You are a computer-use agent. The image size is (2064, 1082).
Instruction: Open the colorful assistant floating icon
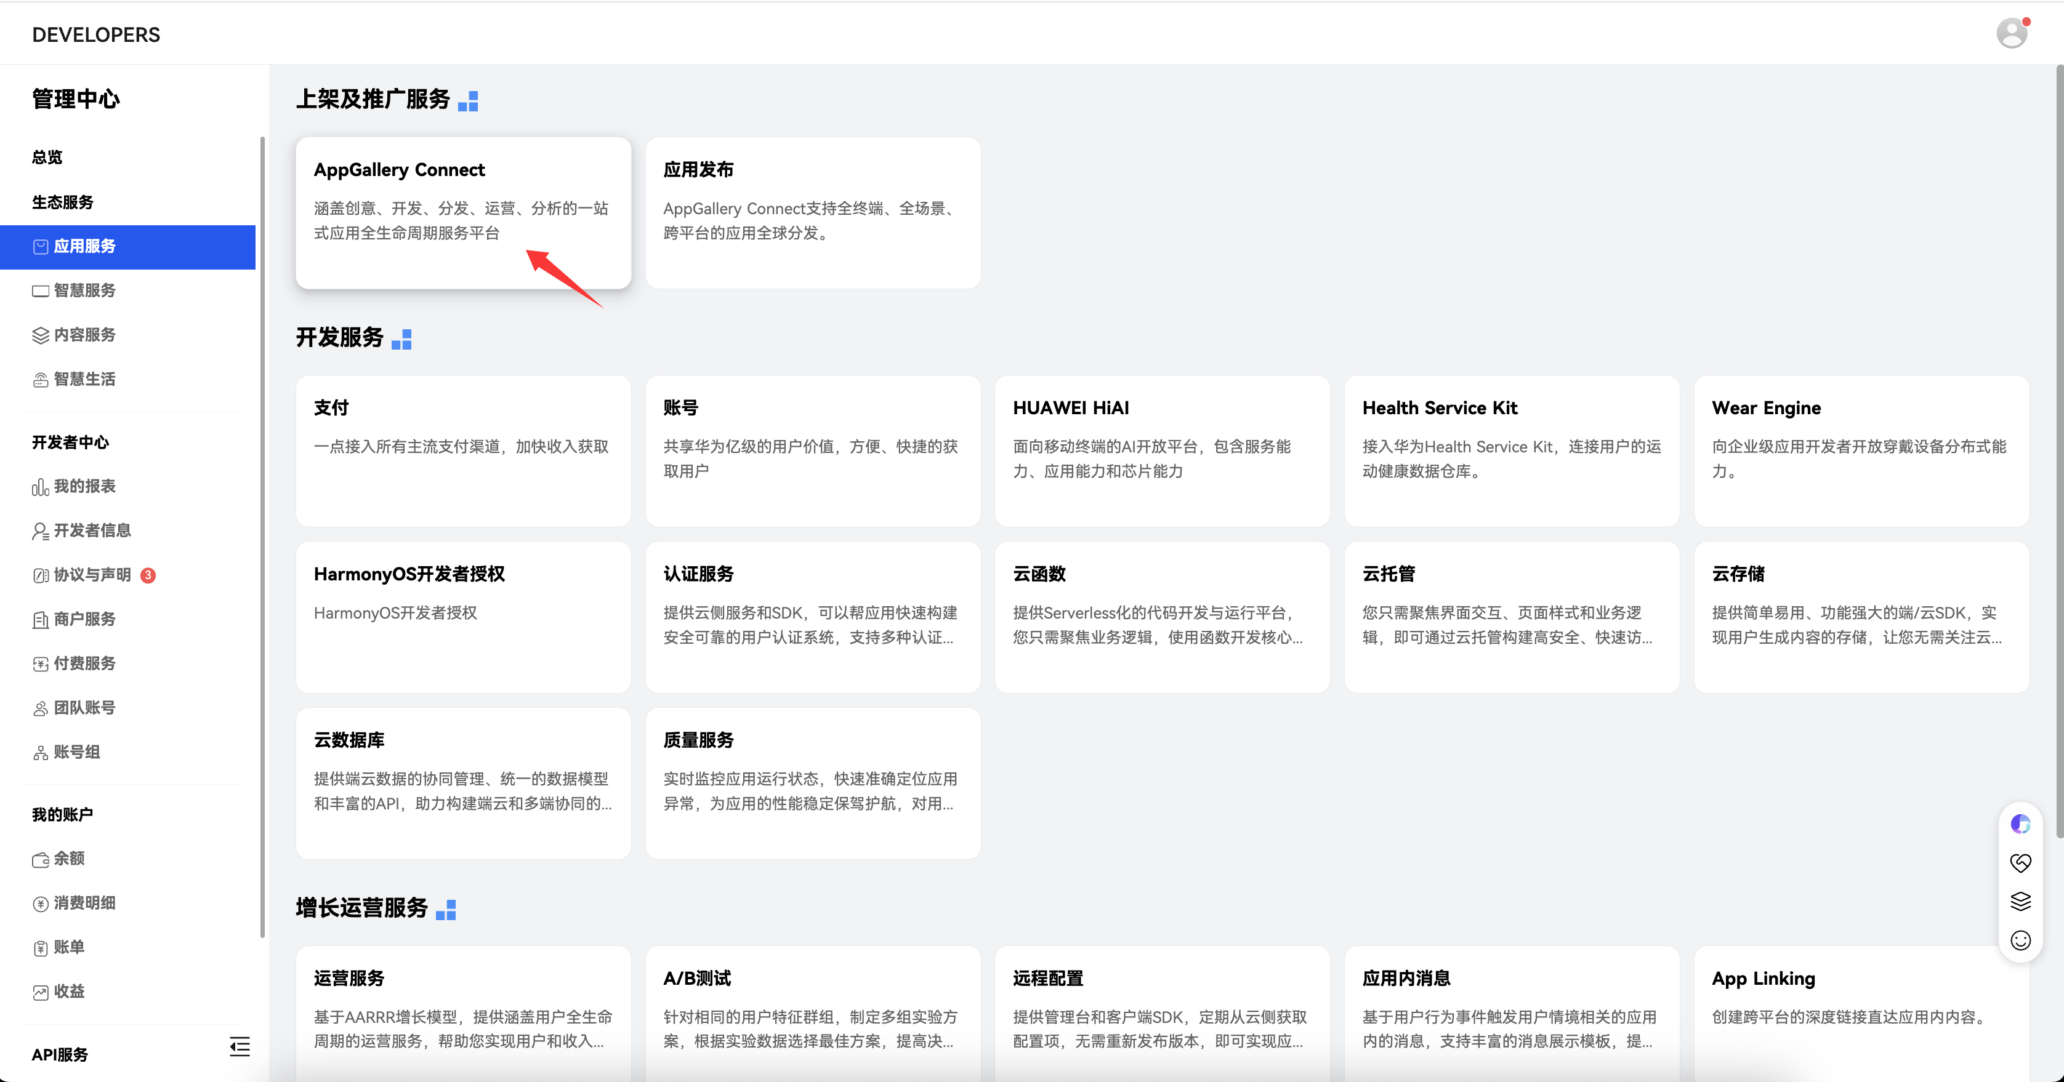(2020, 824)
